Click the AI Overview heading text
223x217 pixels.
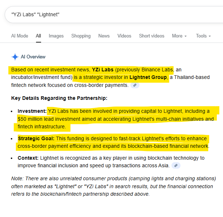click(x=33, y=57)
